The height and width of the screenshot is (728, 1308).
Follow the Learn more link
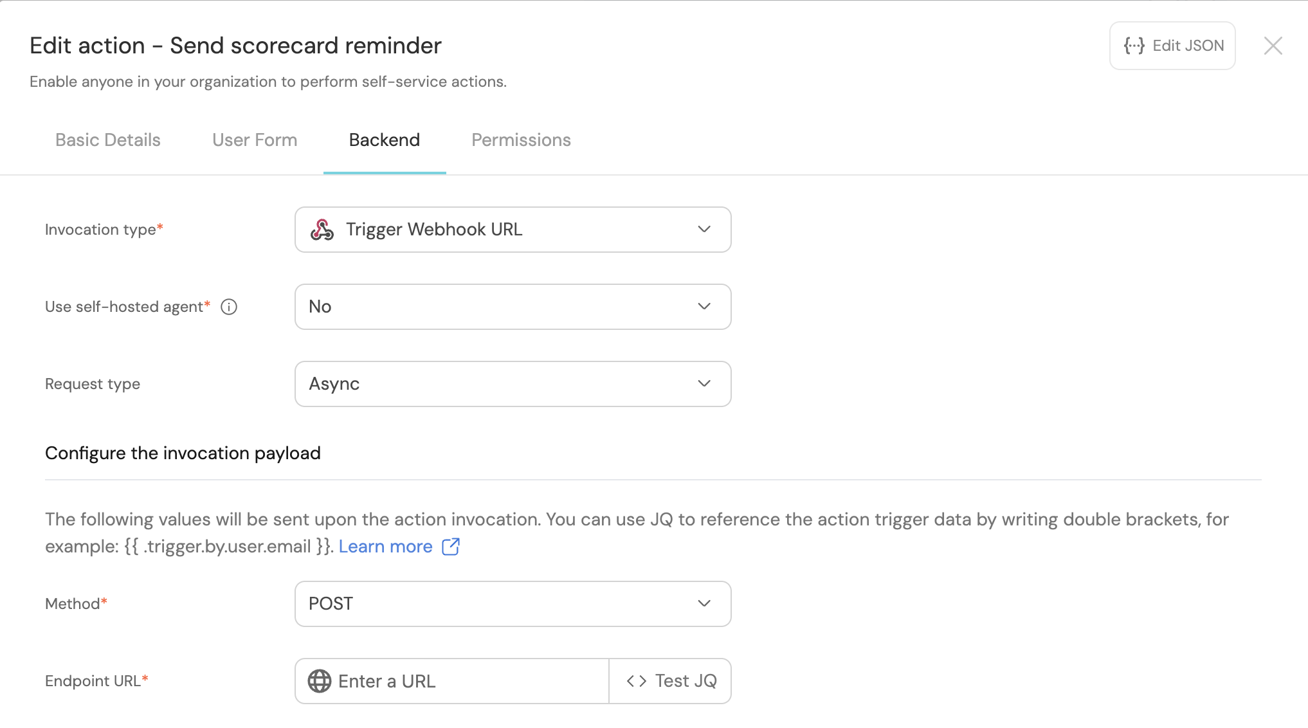coord(385,547)
